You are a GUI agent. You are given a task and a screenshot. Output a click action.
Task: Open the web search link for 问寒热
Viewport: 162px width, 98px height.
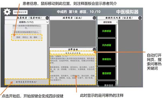click(73, 53)
